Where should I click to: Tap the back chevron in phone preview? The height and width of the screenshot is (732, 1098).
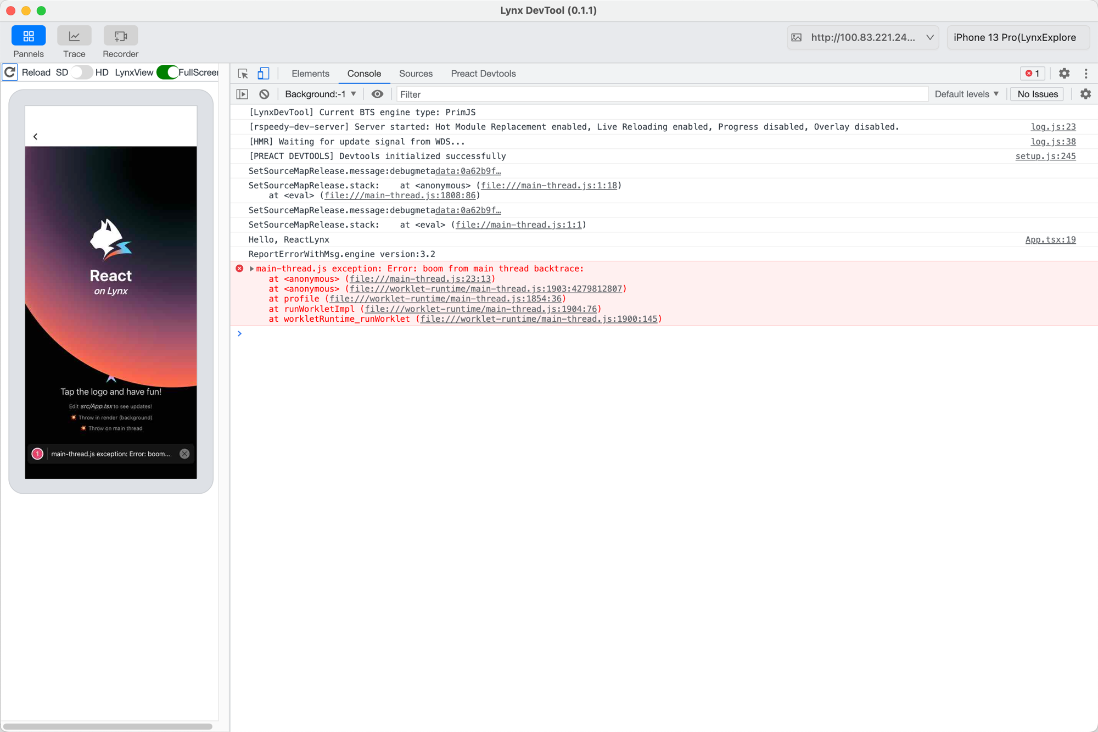click(36, 137)
